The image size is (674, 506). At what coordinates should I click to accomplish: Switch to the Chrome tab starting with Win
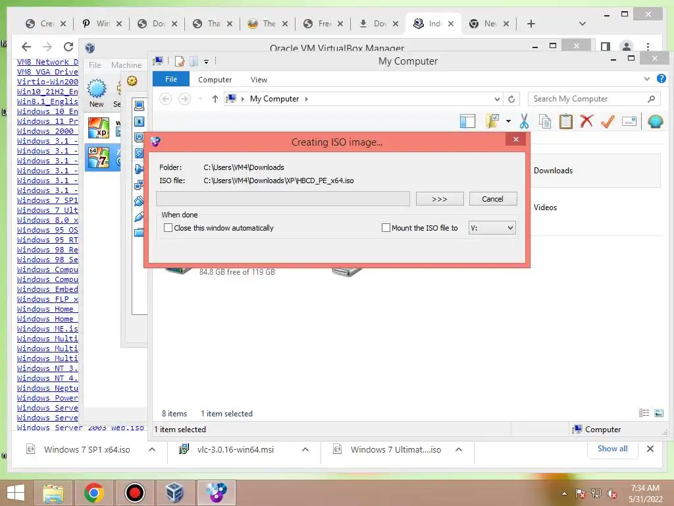click(101, 24)
